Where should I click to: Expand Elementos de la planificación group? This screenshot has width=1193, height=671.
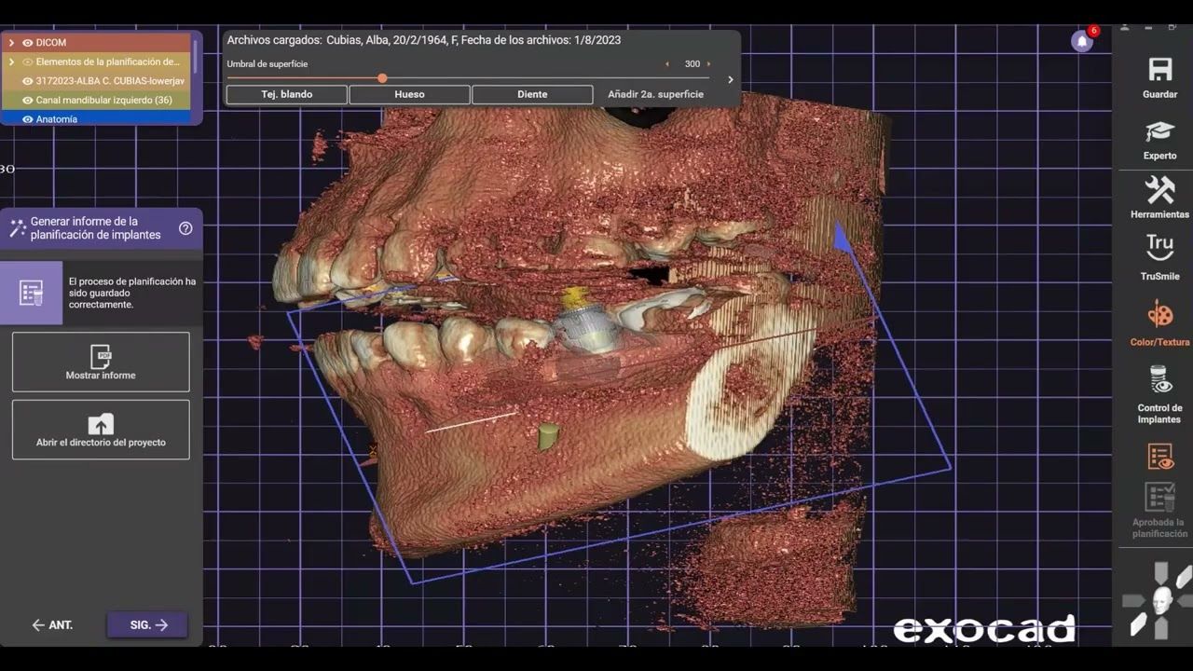point(11,62)
